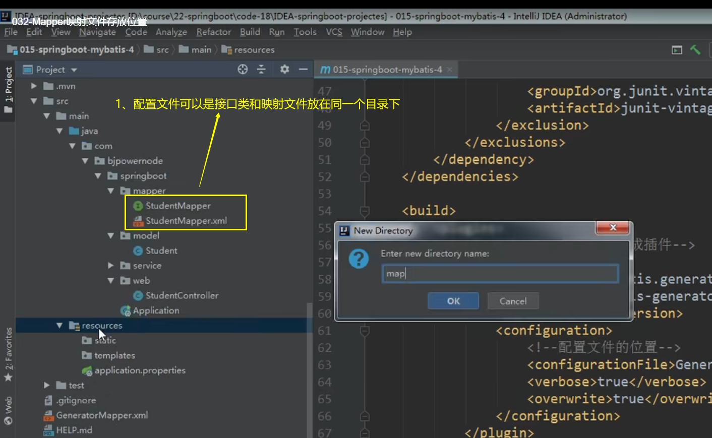The width and height of the screenshot is (712, 438).
Task: Collapse the web package
Action: coord(111,281)
